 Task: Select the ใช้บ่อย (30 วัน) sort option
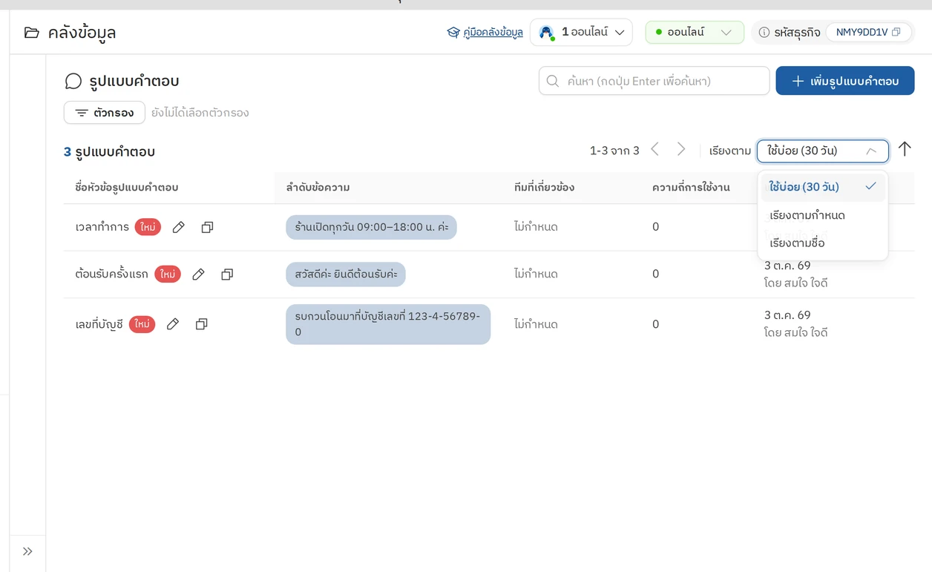click(x=823, y=187)
